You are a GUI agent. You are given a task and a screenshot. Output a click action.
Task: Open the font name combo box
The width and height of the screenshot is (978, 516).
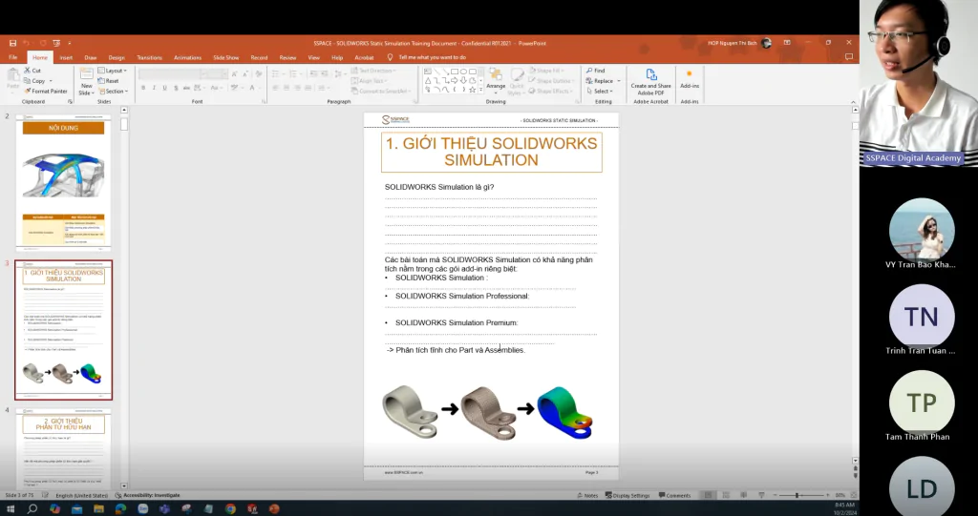pyautogui.click(x=171, y=73)
